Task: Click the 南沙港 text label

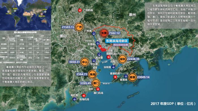Action: click(99, 58)
